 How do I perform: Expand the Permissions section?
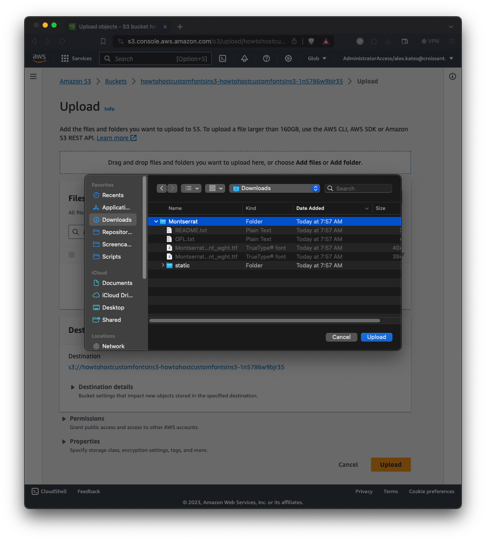64,418
